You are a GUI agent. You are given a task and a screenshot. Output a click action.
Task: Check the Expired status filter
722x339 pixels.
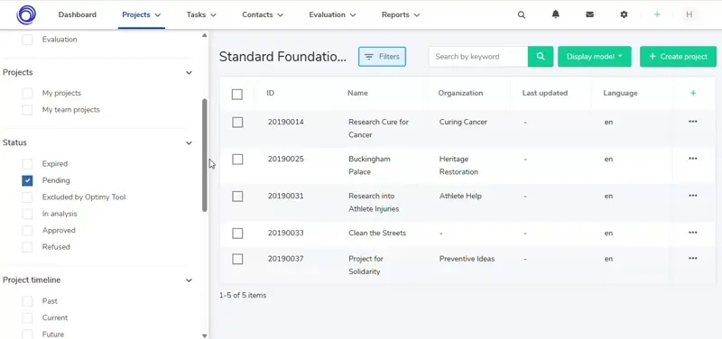tap(28, 164)
